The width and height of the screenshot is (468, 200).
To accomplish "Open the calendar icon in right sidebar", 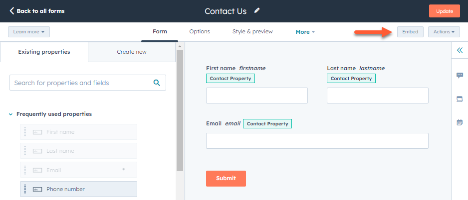I will pos(460,122).
